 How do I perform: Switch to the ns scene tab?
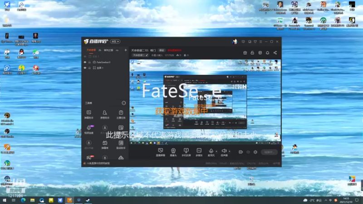(x=117, y=50)
